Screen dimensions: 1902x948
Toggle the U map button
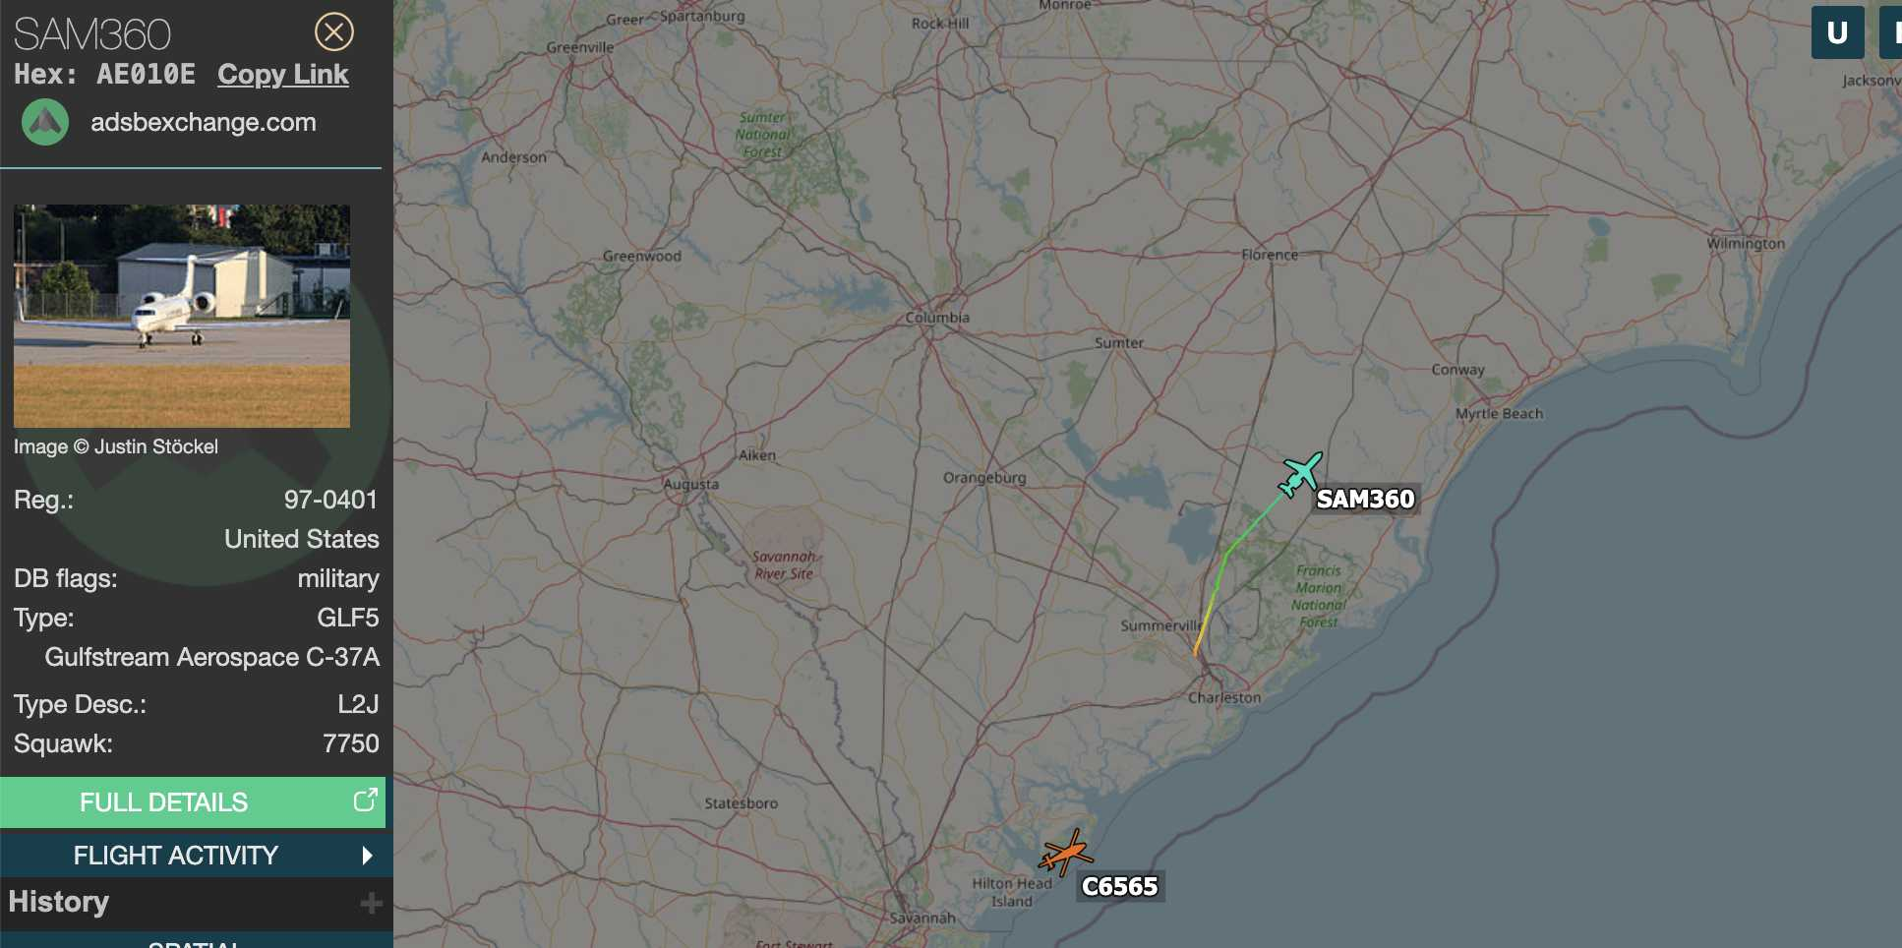click(1837, 32)
